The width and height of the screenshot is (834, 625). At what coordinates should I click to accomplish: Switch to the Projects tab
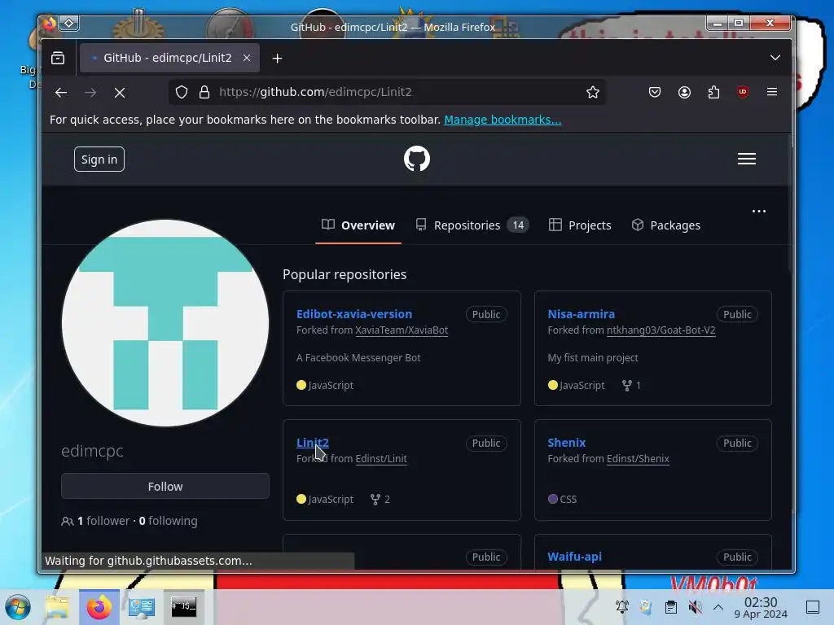pos(580,225)
